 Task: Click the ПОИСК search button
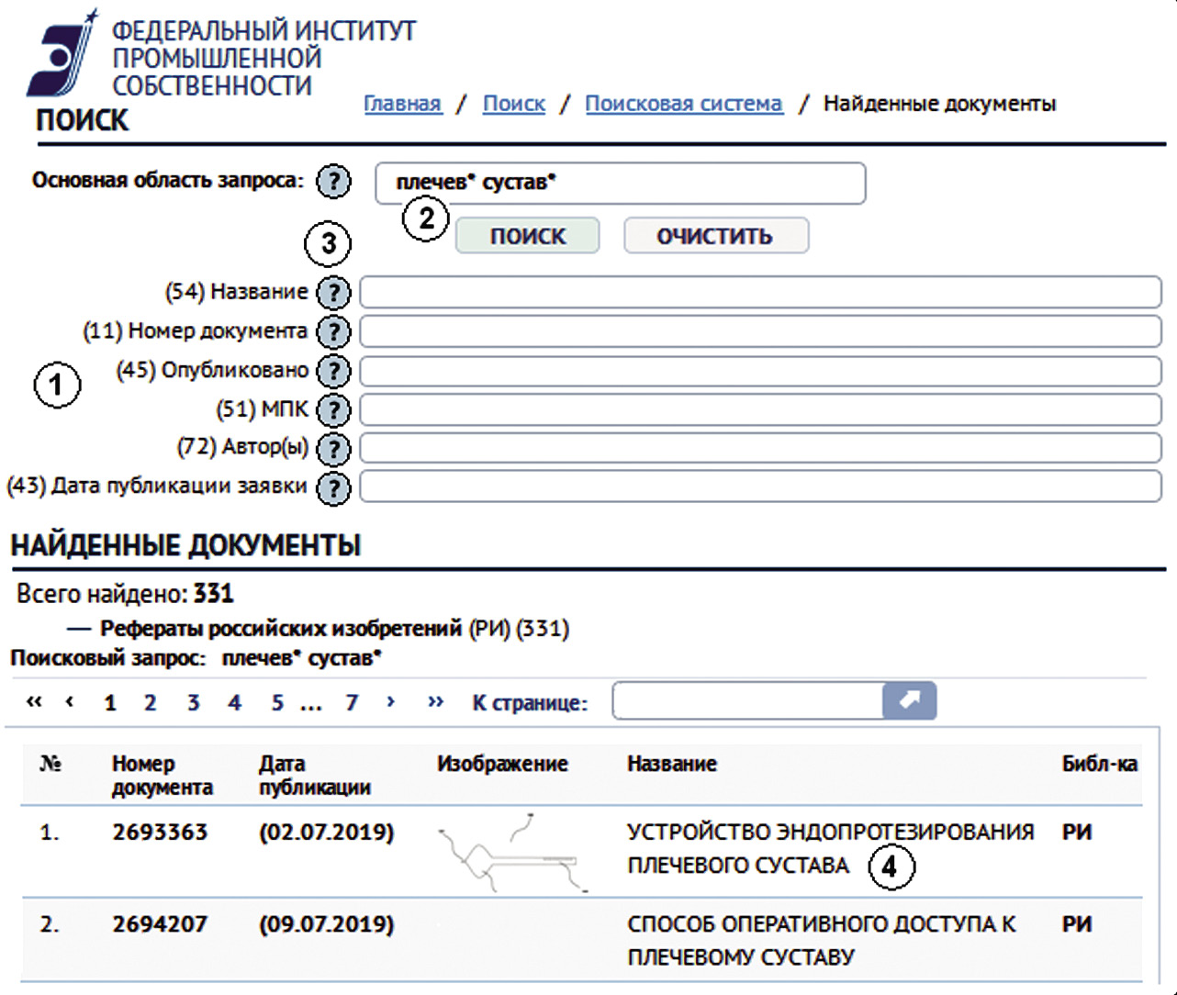(527, 236)
